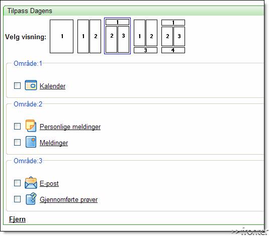Choose the four-area layout thumbnail
Image resolution: width=269 pixels, height=236 pixels.
173,36
